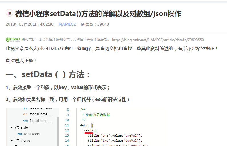This screenshot has height=146, width=227.
Task: Click the wxss icon beside foodsHome
Action: (x=26, y=121)
